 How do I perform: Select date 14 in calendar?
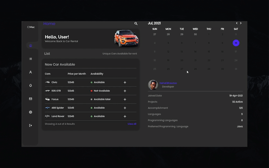click(195, 52)
